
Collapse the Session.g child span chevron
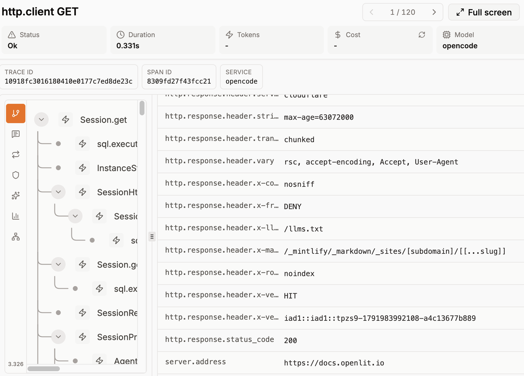(x=58, y=265)
